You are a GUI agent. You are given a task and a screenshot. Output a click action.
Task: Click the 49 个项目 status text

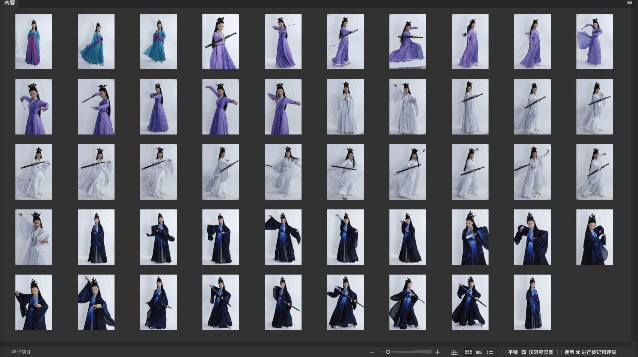21,352
